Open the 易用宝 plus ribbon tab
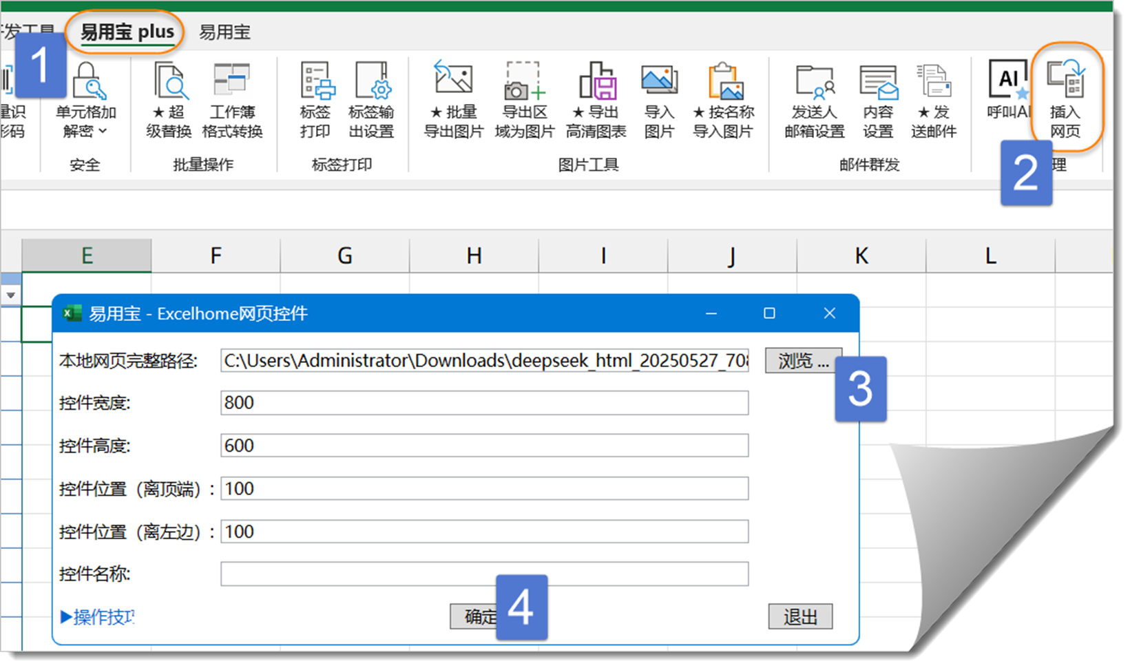Viewport: 1130px width, 668px height. pyautogui.click(x=127, y=32)
